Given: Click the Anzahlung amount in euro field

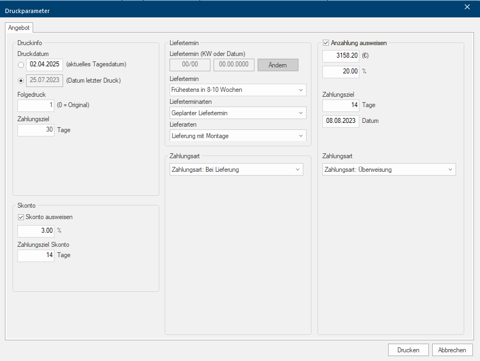Looking at the screenshot, I should pos(341,55).
